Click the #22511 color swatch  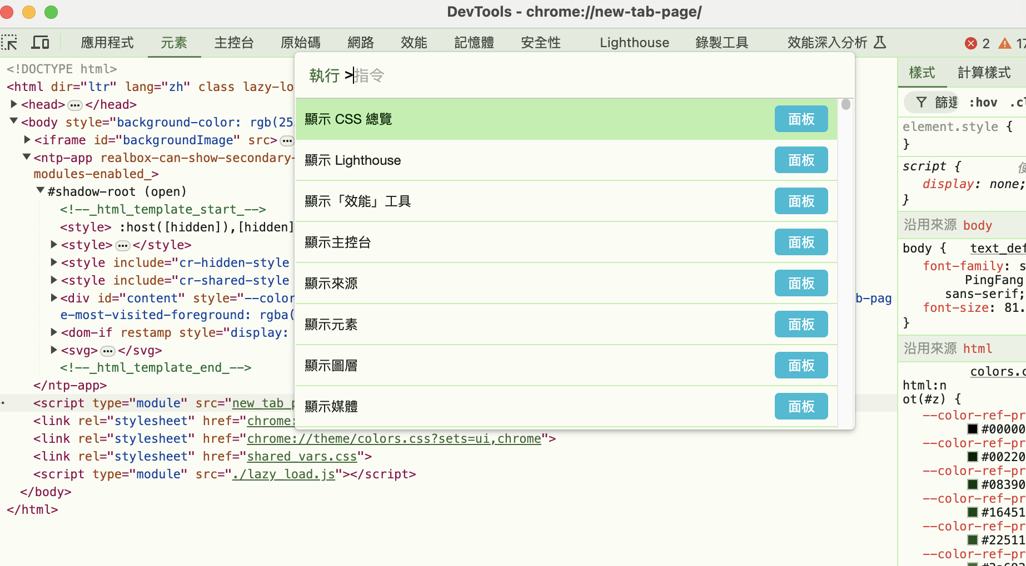pyautogui.click(x=973, y=540)
